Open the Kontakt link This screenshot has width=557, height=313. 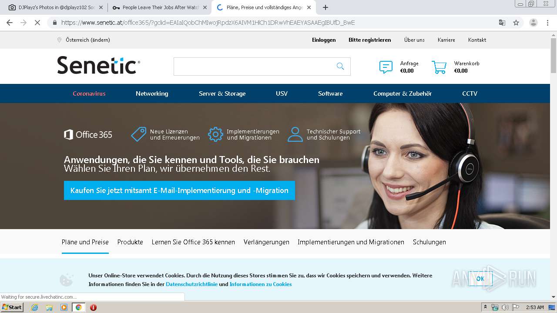click(x=477, y=40)
